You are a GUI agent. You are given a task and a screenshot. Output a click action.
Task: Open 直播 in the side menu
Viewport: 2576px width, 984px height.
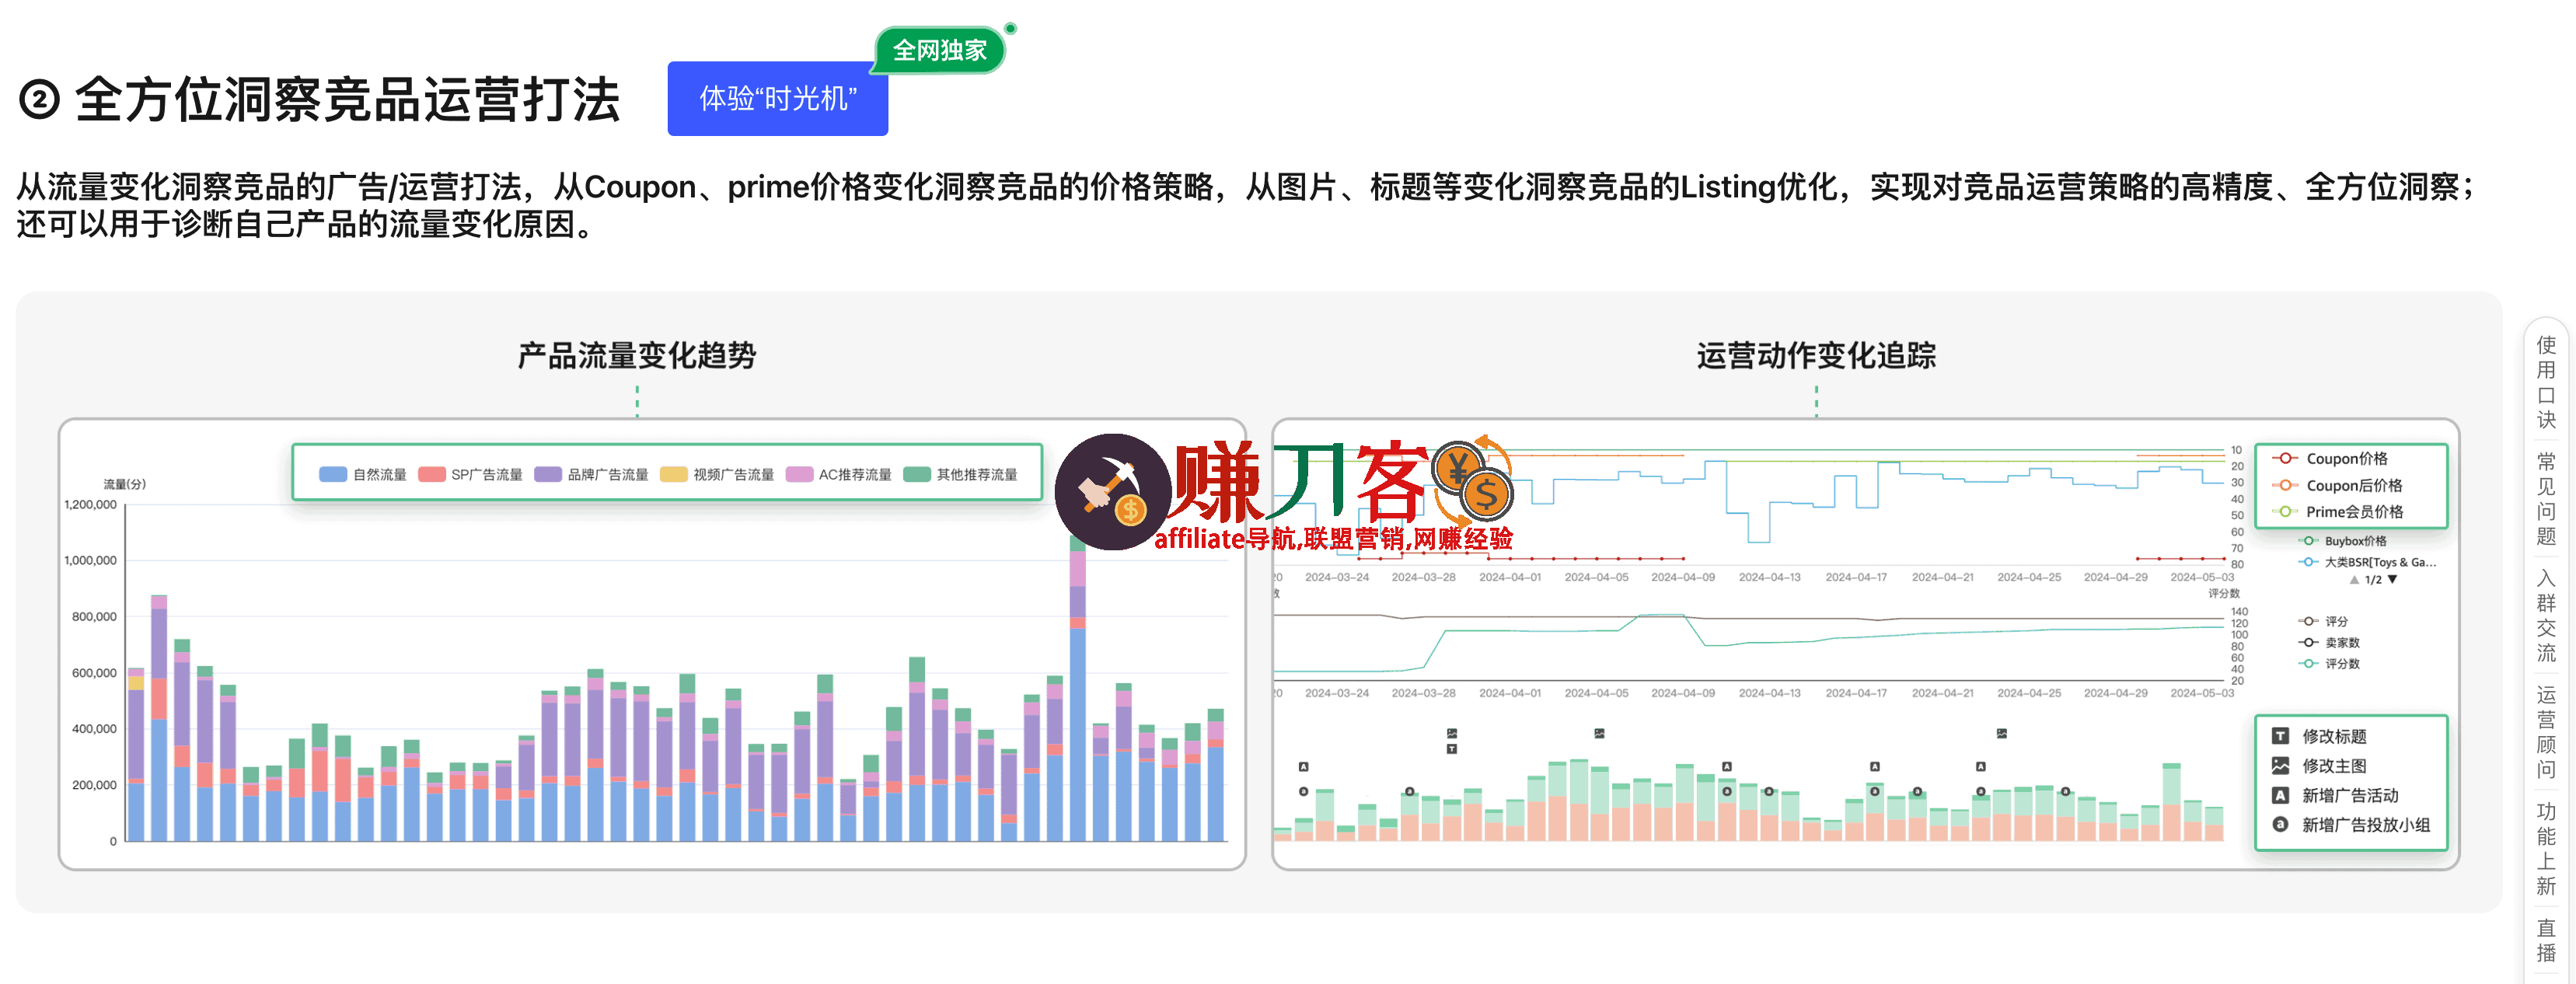click(x=2546, y=940)
